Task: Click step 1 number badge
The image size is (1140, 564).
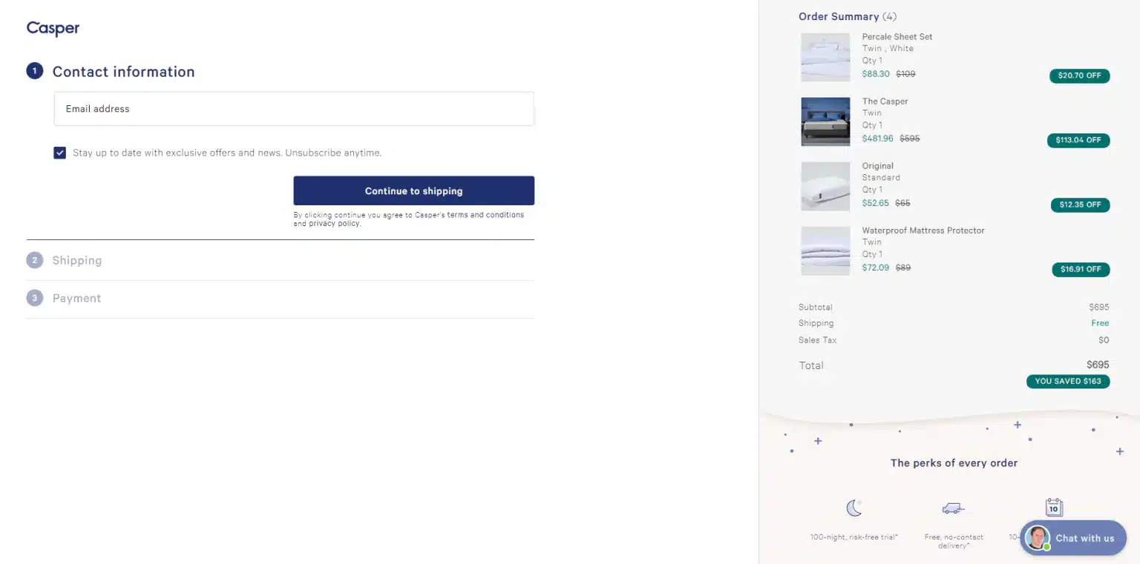Action: (x=34, y=71)
